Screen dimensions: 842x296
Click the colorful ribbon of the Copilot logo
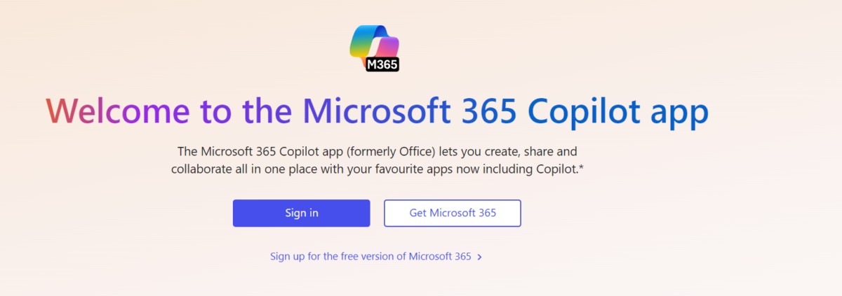374,41
